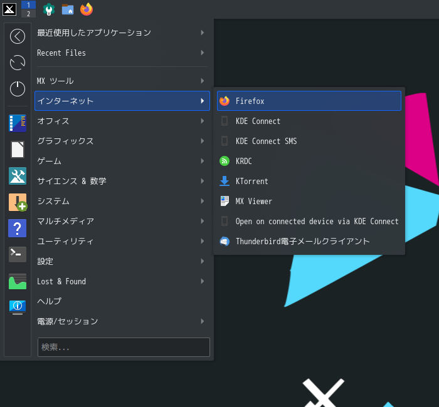Expand グラフィックス submenu arrow
Viewport: 439px width, 407px height.
point(203,141)
